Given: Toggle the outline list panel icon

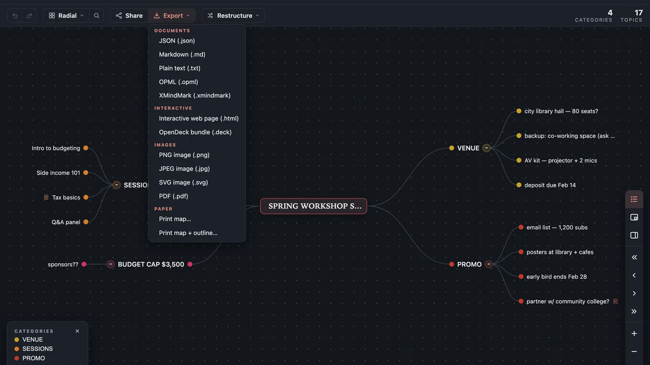Looking at the screenshot, I should (634, 200).
